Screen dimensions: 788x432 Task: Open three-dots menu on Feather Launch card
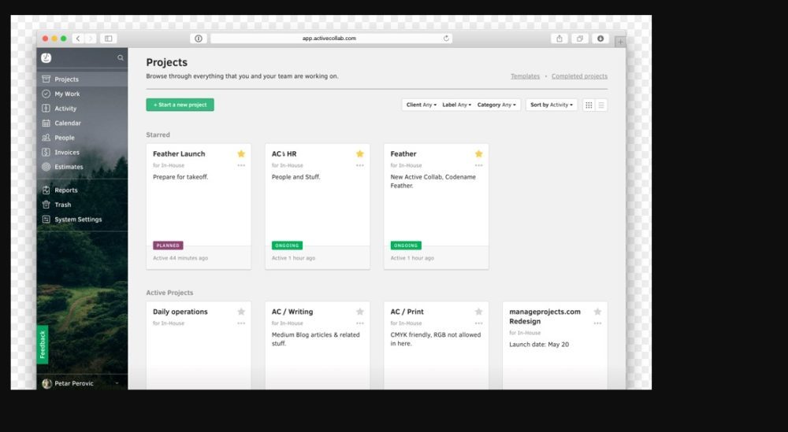point(241,165)
